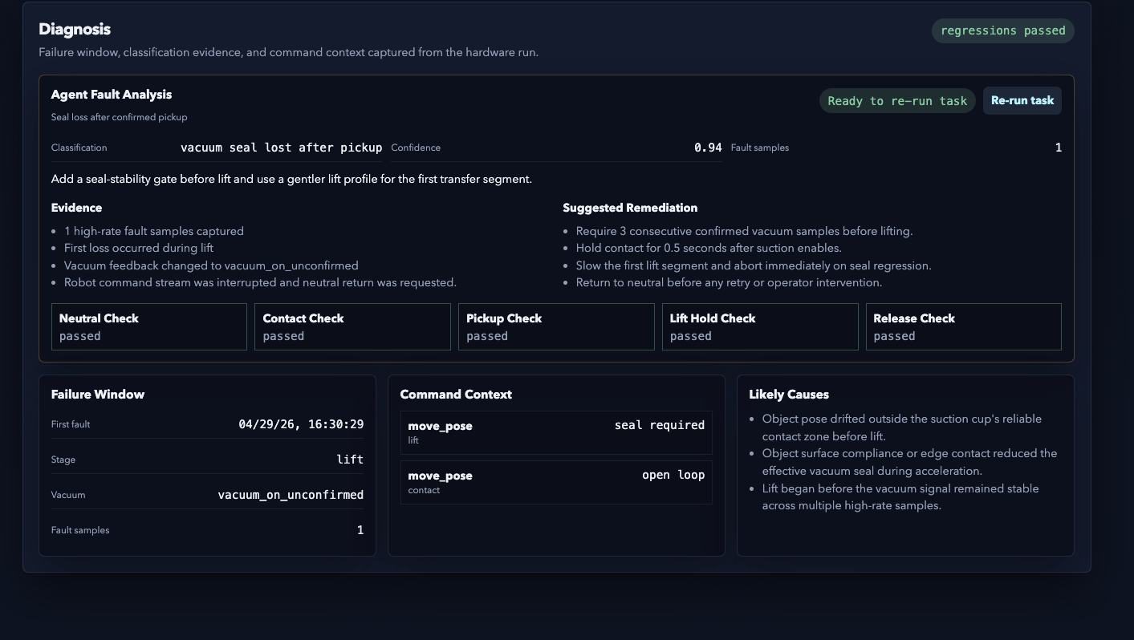Image resolution: width=1134 pixels, height=640 pixels.
Task: Select the Vacuum value in Failure Window
Action: [x=291, y=495]
